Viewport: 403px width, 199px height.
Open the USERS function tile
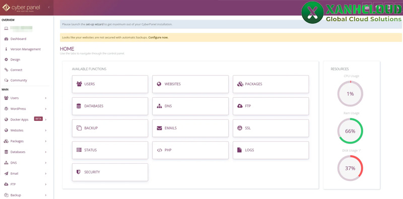point(110,84)
